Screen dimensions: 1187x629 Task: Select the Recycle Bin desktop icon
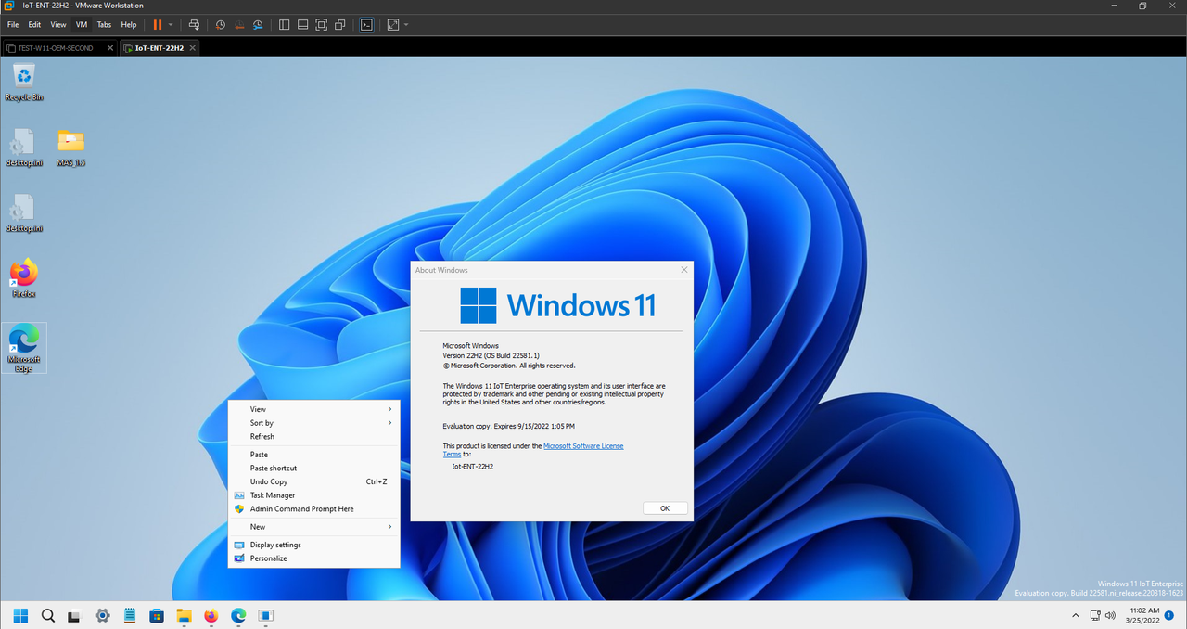(24, 82)
